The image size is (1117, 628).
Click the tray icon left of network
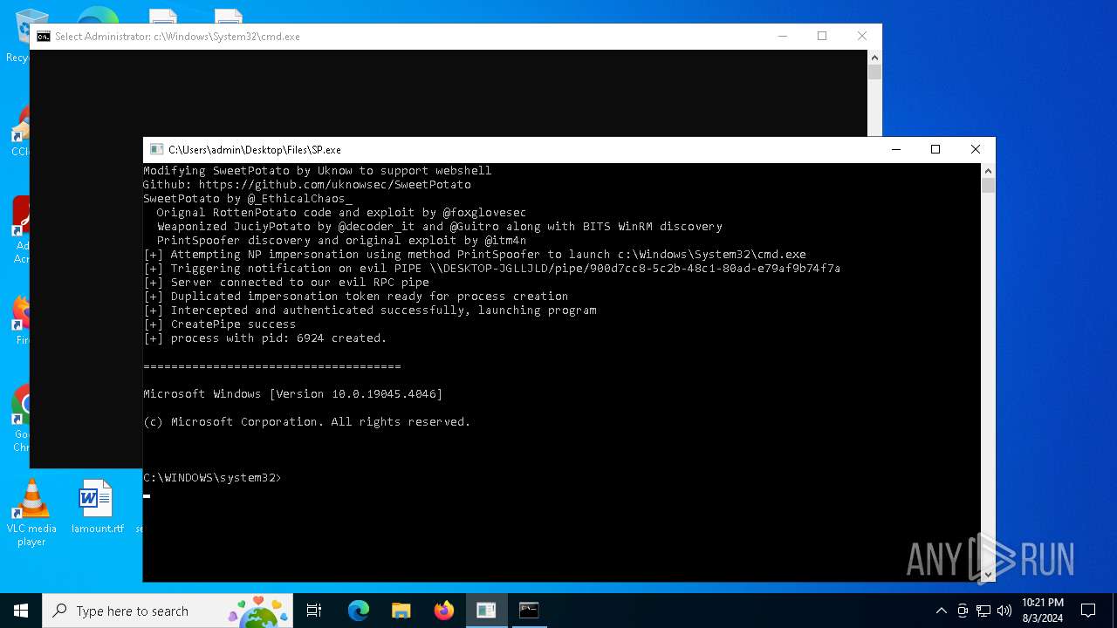pyautogui.click(x=963, y=611)
